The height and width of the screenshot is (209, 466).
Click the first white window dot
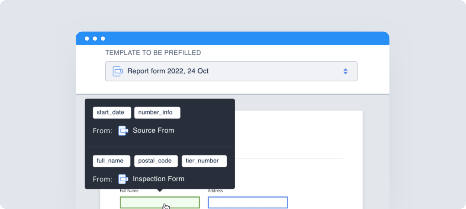pyautogui.click(x=87, y=39)
